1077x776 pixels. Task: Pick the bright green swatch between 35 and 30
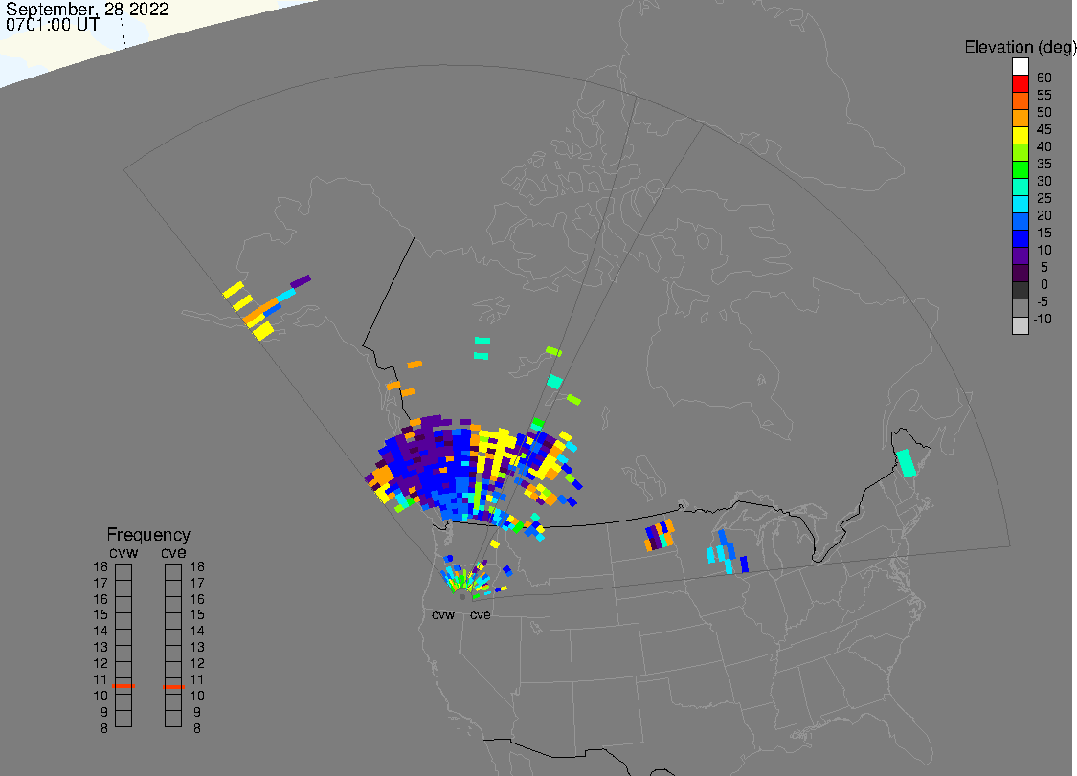[x=1020, y=169]
